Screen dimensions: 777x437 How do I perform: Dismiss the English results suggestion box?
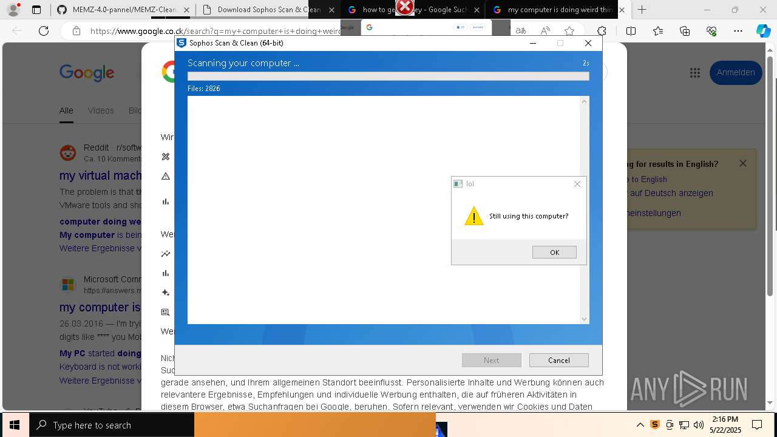742,163
